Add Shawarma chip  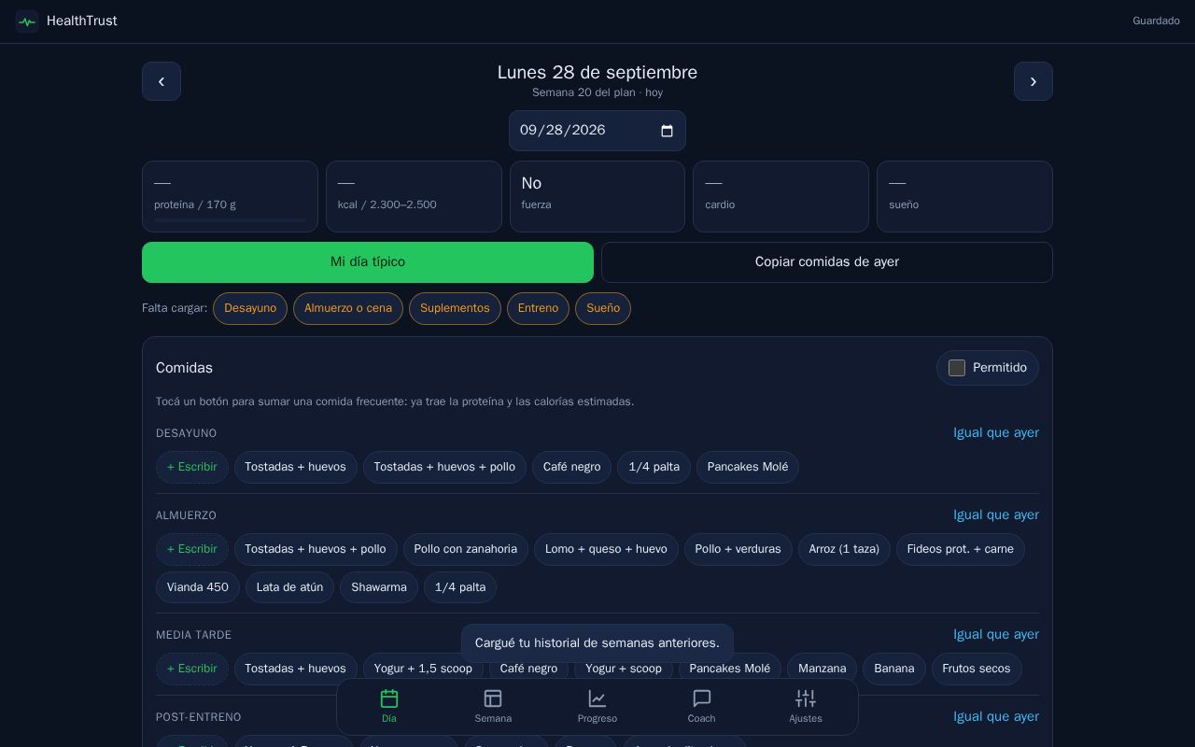coord(379,587)
